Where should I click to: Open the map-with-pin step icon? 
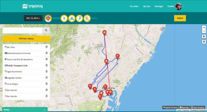point(72,18)
